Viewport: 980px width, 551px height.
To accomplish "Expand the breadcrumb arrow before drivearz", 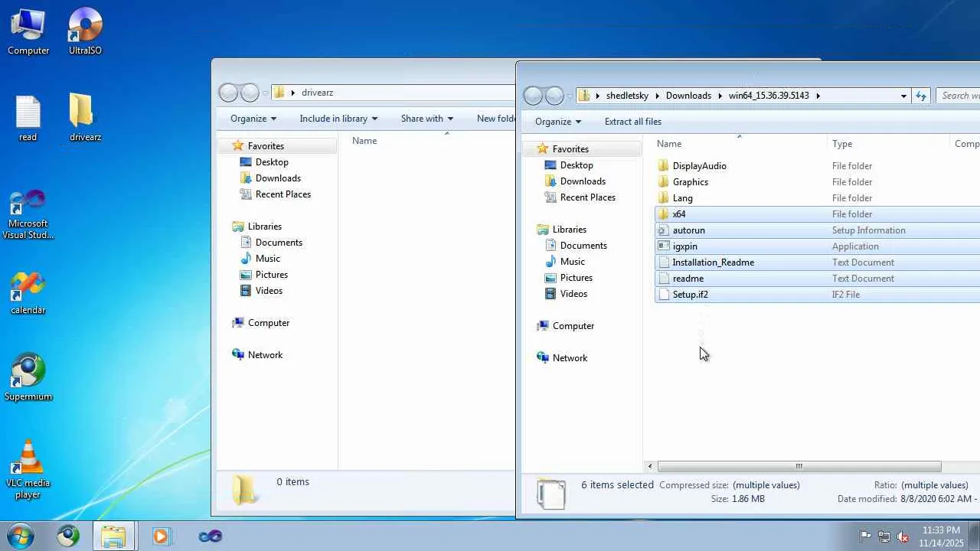I will (x=292, y=93).
